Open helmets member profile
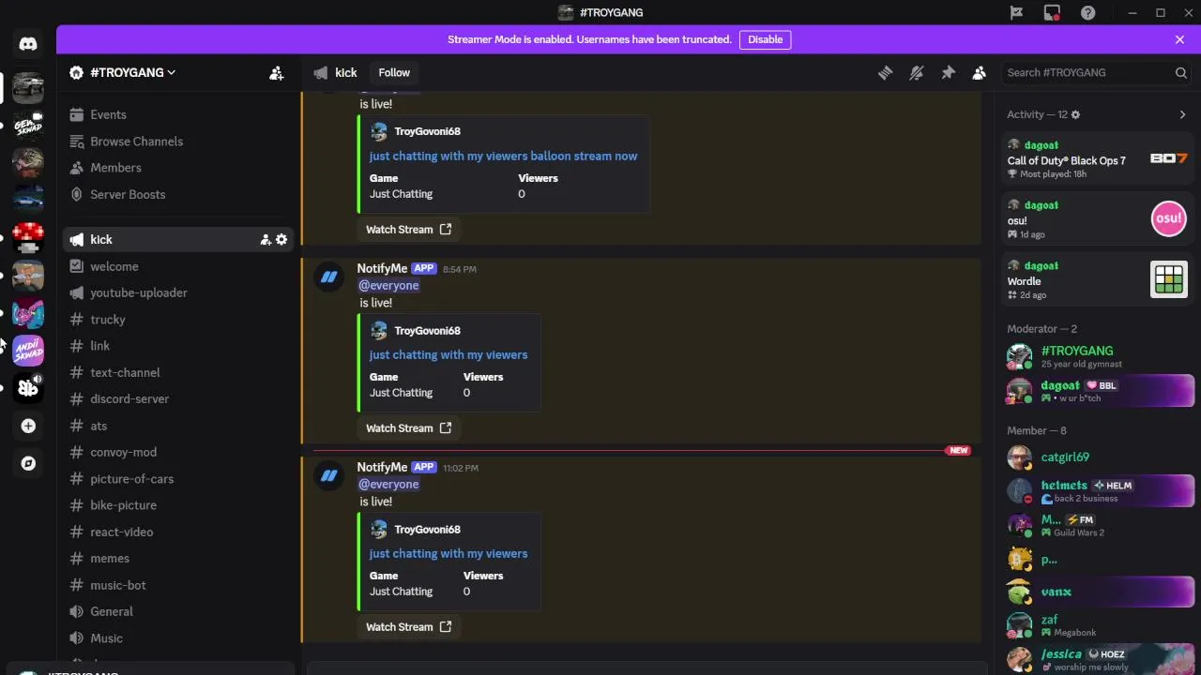Screen dimensions: 1201x675 pos(1098,490)
